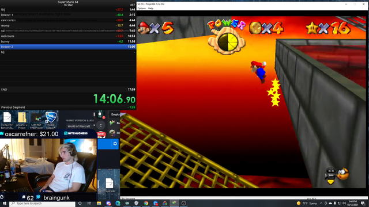Viewport: 369px width, 207px height.
Task: Switch to Project64 on the taskbar
Action: (x=174, y=203)
